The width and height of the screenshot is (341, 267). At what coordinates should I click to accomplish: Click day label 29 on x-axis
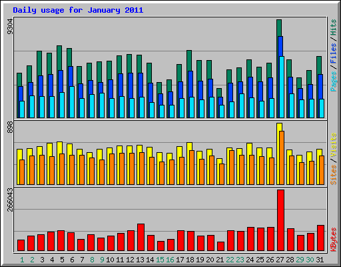[x=300, y=260]
